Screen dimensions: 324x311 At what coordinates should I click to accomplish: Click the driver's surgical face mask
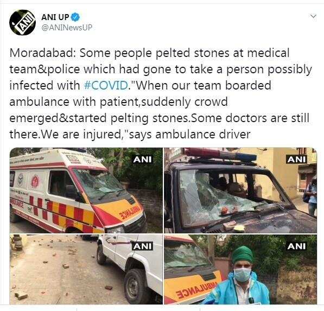tap(243, 275)
